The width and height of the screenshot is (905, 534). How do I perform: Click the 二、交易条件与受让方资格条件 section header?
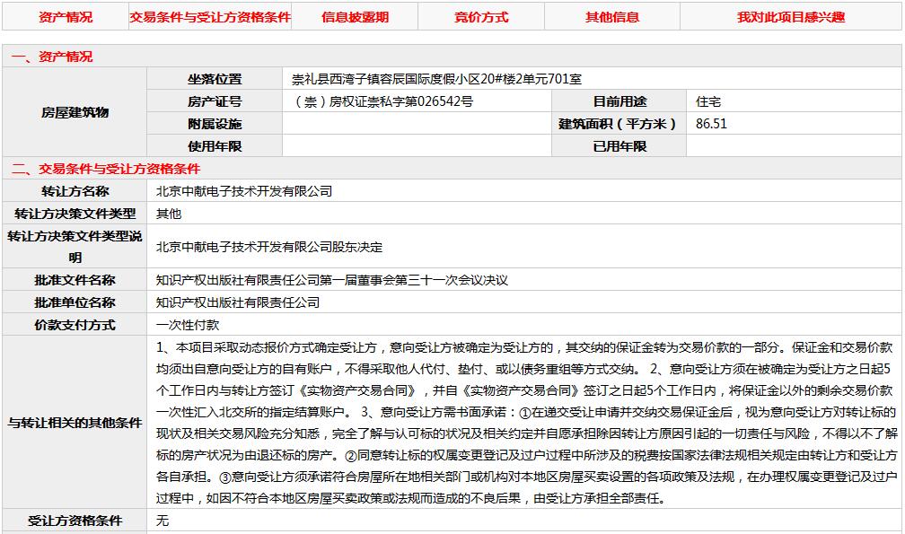click(x=106, y=169)
